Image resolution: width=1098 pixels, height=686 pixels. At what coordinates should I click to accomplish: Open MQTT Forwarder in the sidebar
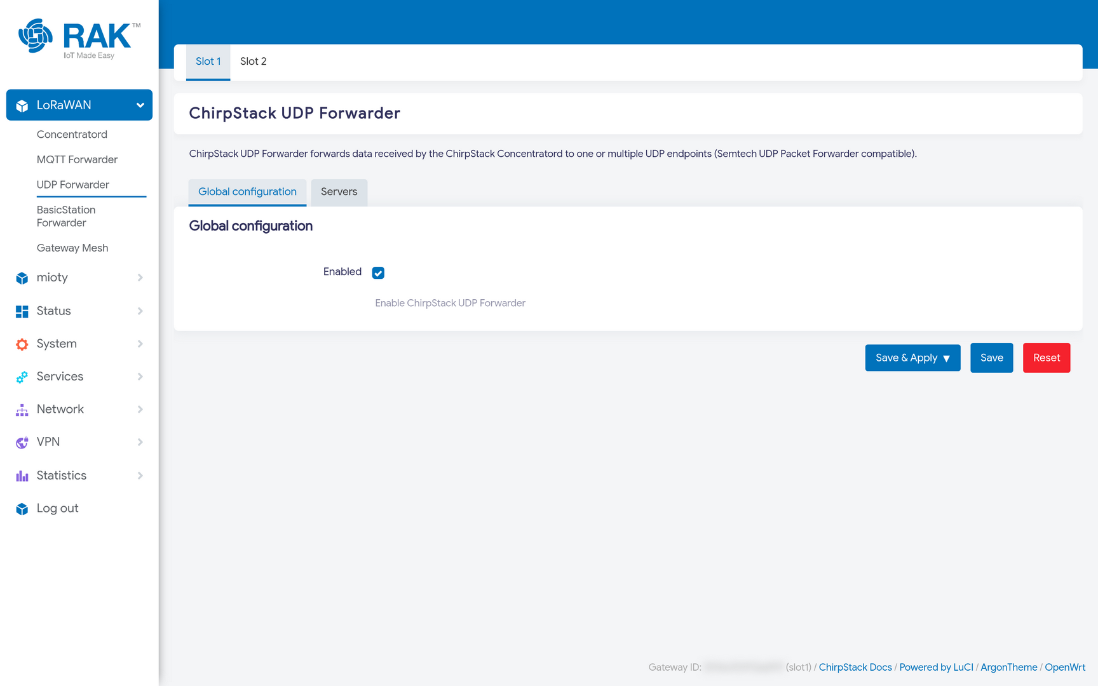[77, 159]
